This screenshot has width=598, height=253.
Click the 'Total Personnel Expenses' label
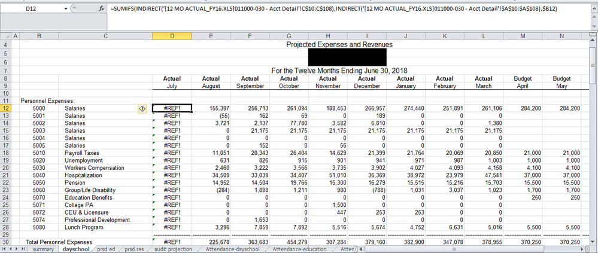click(59, 242)
